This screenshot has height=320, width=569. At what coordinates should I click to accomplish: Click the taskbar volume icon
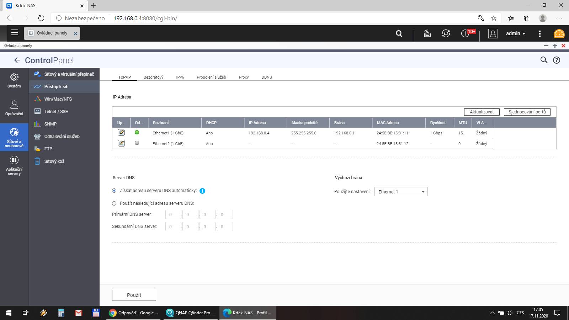pos(509,313)
